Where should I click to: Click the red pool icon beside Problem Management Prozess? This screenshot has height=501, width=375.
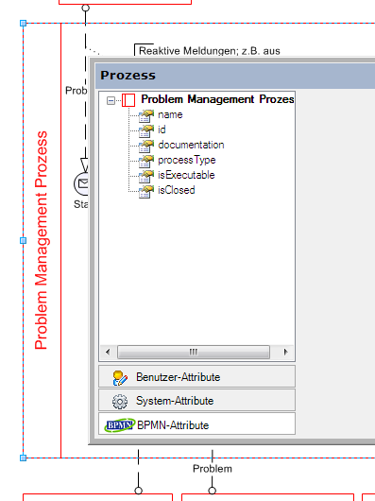(128, 100)
